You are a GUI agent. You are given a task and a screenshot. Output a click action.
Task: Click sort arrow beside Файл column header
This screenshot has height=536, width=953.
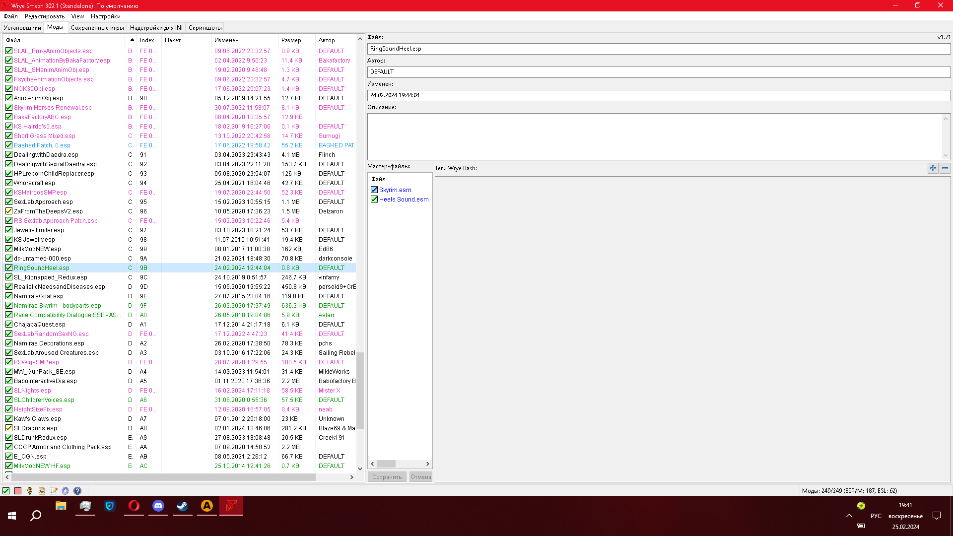(x=132, y=40)
